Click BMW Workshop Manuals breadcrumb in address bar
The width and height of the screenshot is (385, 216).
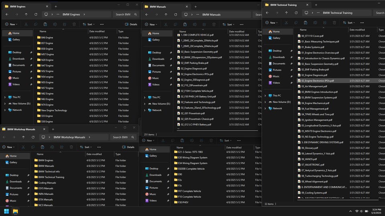[69, 137]
